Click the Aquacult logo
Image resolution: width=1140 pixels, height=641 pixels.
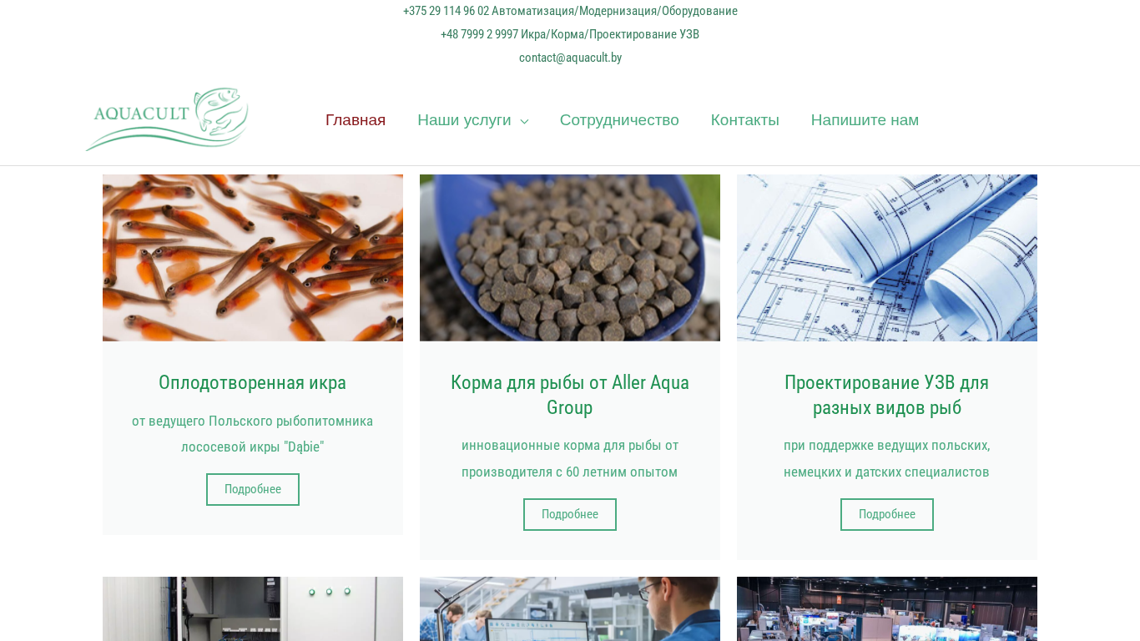tap(167, 119)
